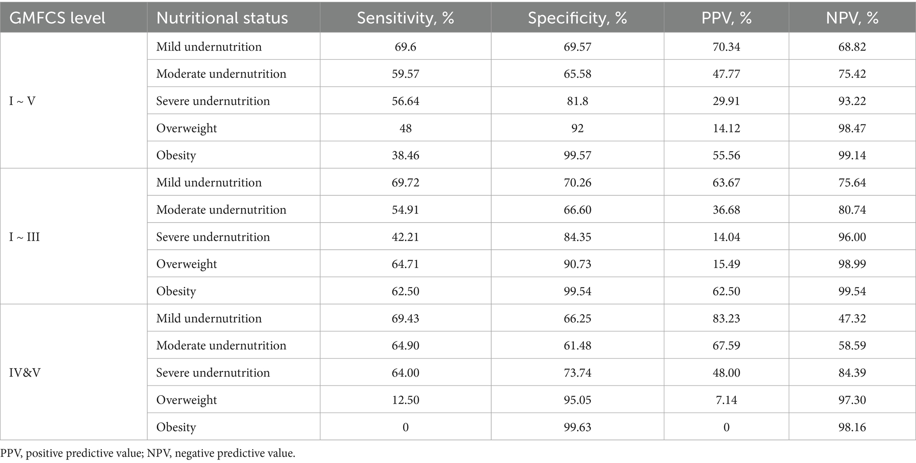Select the Specificity, % header cell

click(x=577, y=18)
